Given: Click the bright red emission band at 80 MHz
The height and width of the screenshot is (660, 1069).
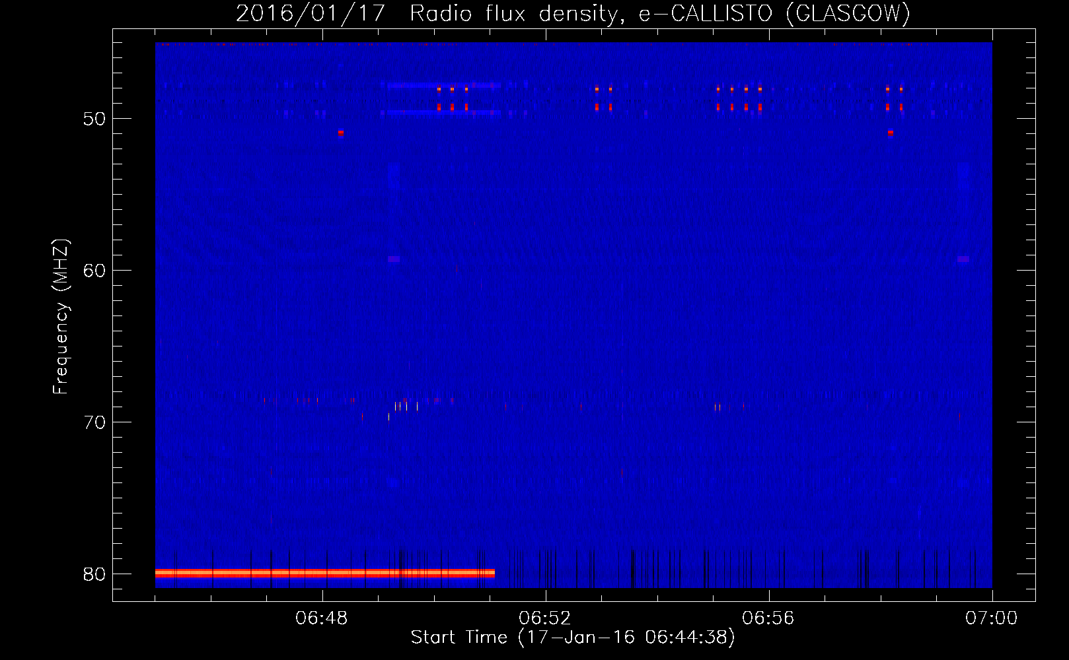Looking at the screenshot, I should (x=325, y=573).
